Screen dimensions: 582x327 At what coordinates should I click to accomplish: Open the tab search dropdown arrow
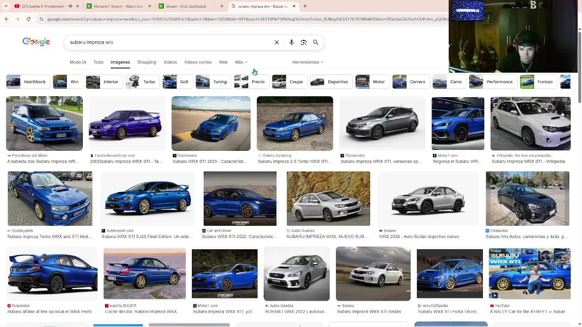pyautogui.click(x=5, y=6)
